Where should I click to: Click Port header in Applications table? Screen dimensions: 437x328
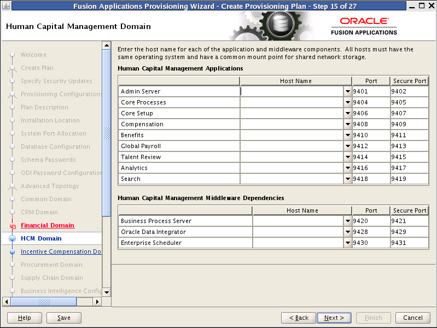pyautogui.click(x=371, y=81)
